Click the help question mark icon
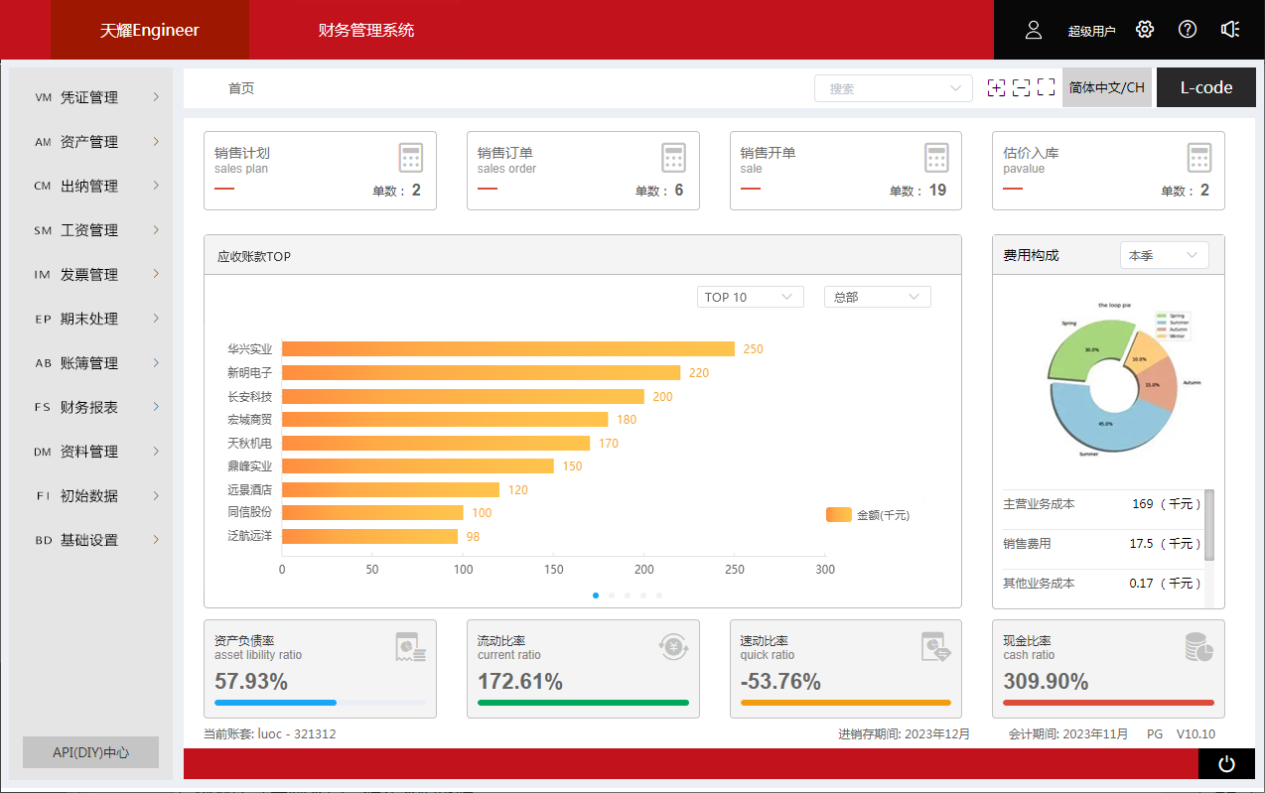The height and width of the screenshot is (793, 1265). (x=1188, y=30)
